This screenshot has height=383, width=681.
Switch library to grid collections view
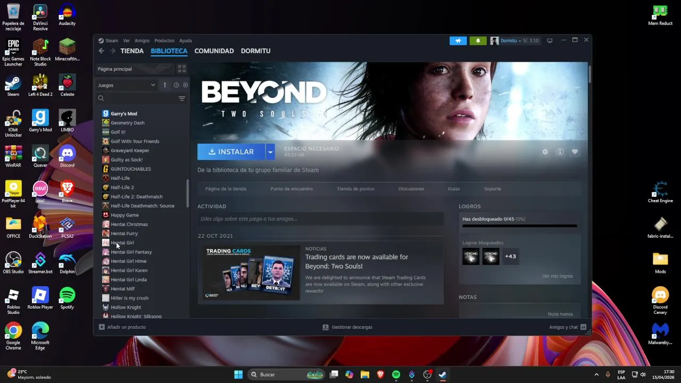(181, 69)
